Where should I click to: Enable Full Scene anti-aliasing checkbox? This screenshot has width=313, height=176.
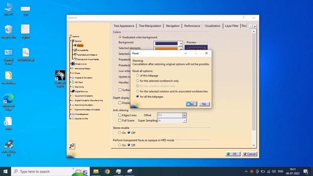[x=120, y=120]
